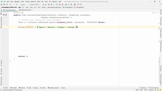Open the Terminal tool window
162x91 pixels.
[x=22, y=88]
